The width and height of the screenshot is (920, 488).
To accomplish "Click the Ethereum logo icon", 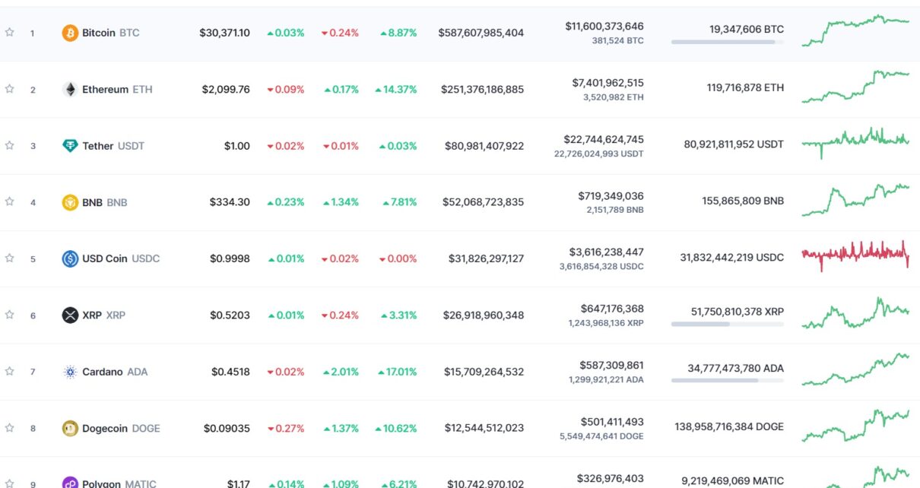I will pyautogui.click(x=70, y=89).
